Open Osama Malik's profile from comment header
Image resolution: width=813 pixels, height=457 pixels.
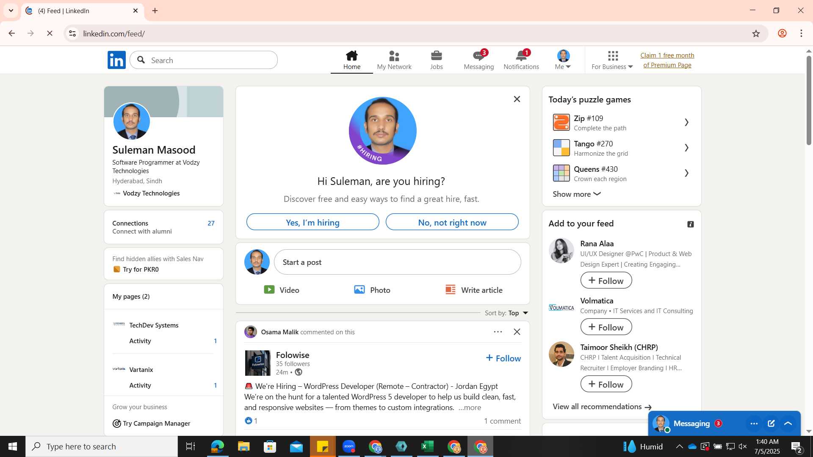[x=279, y=332]
